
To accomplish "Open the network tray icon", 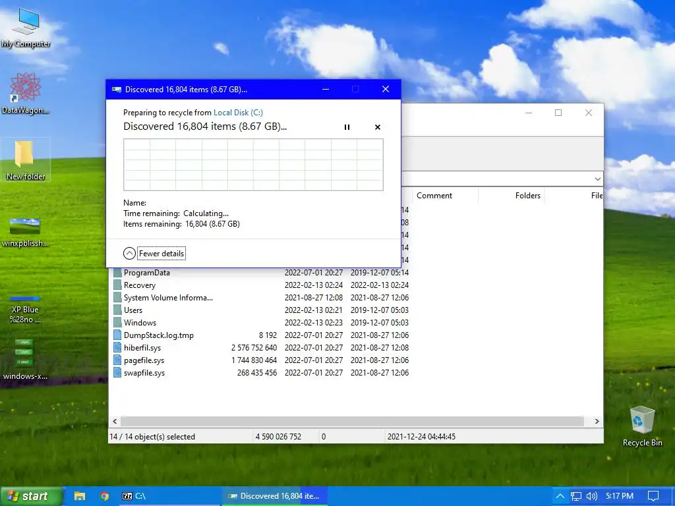I will click(575, 496).
